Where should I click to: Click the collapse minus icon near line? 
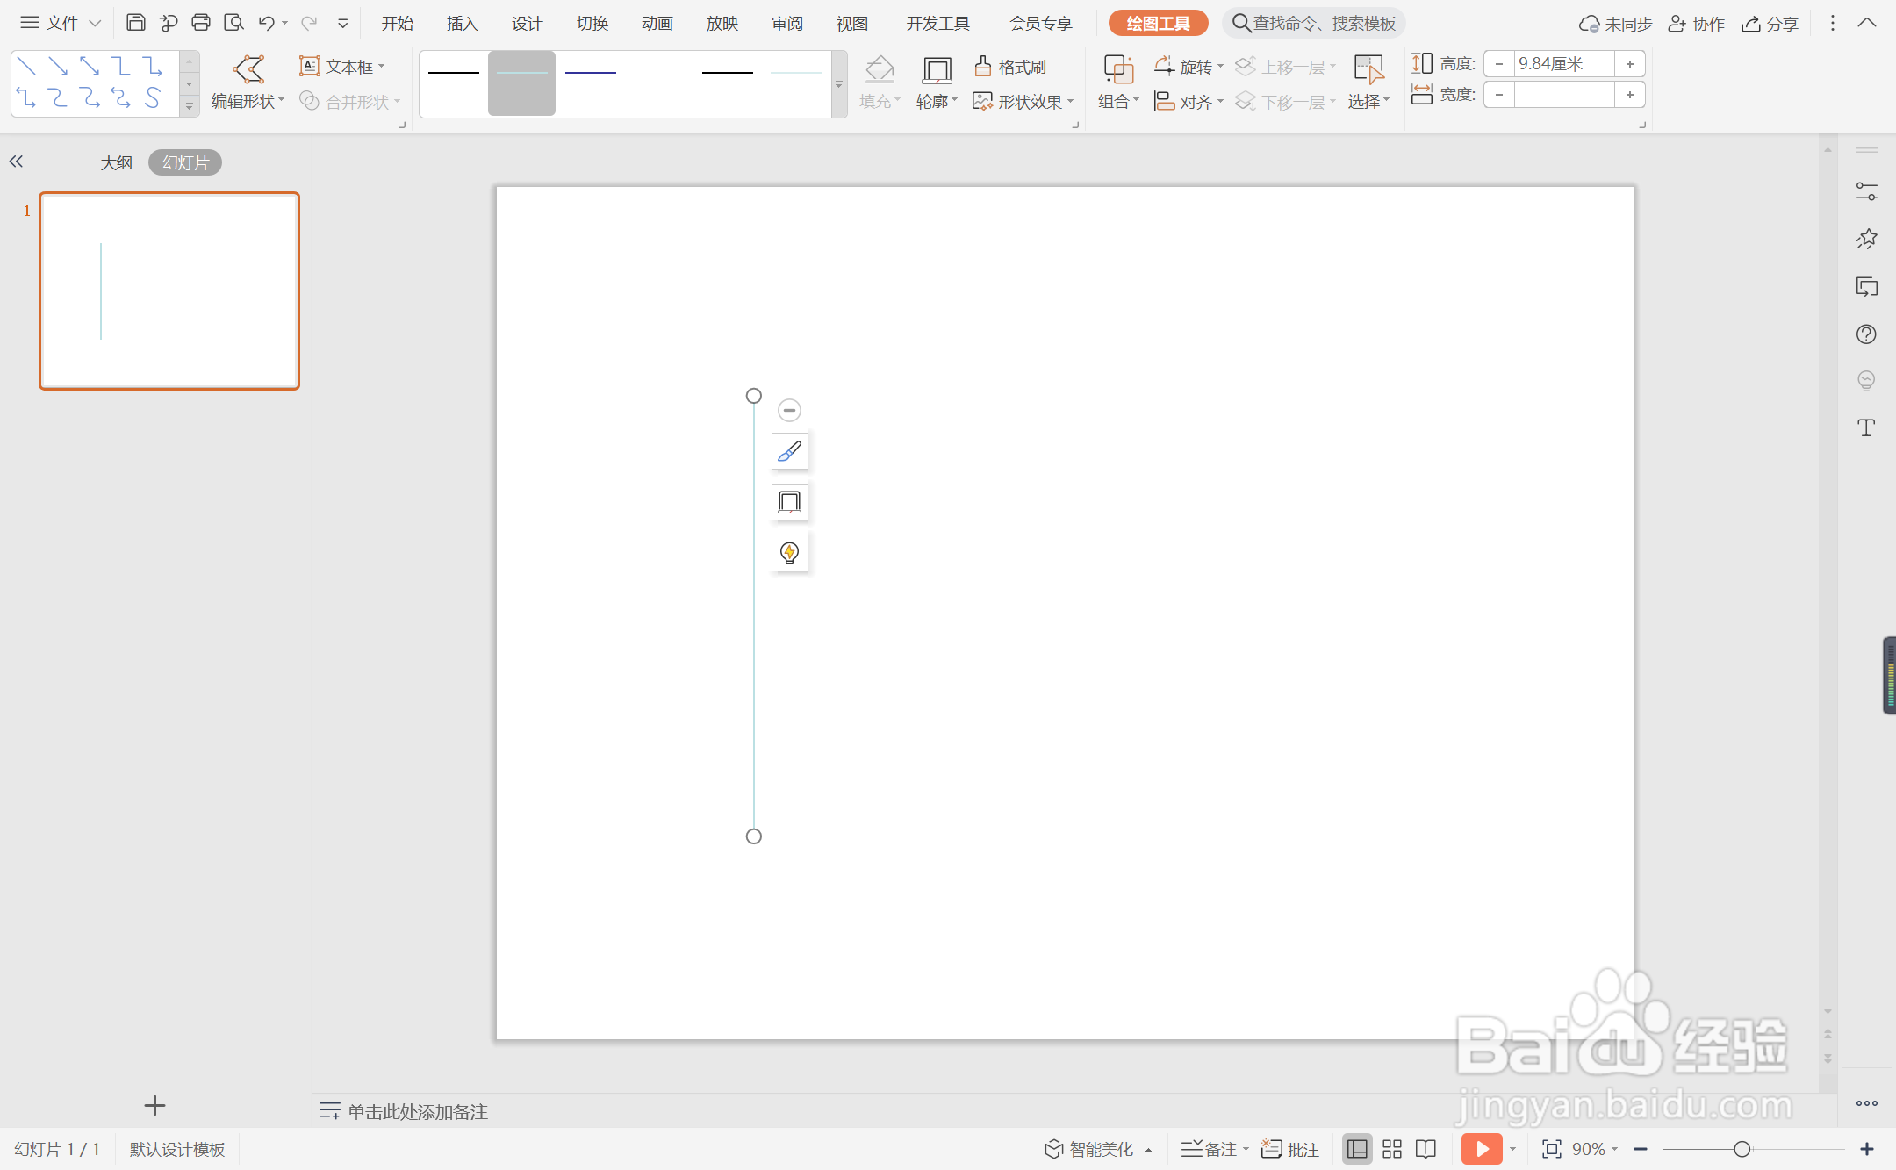pyautogui.click(x=789, y=410)
